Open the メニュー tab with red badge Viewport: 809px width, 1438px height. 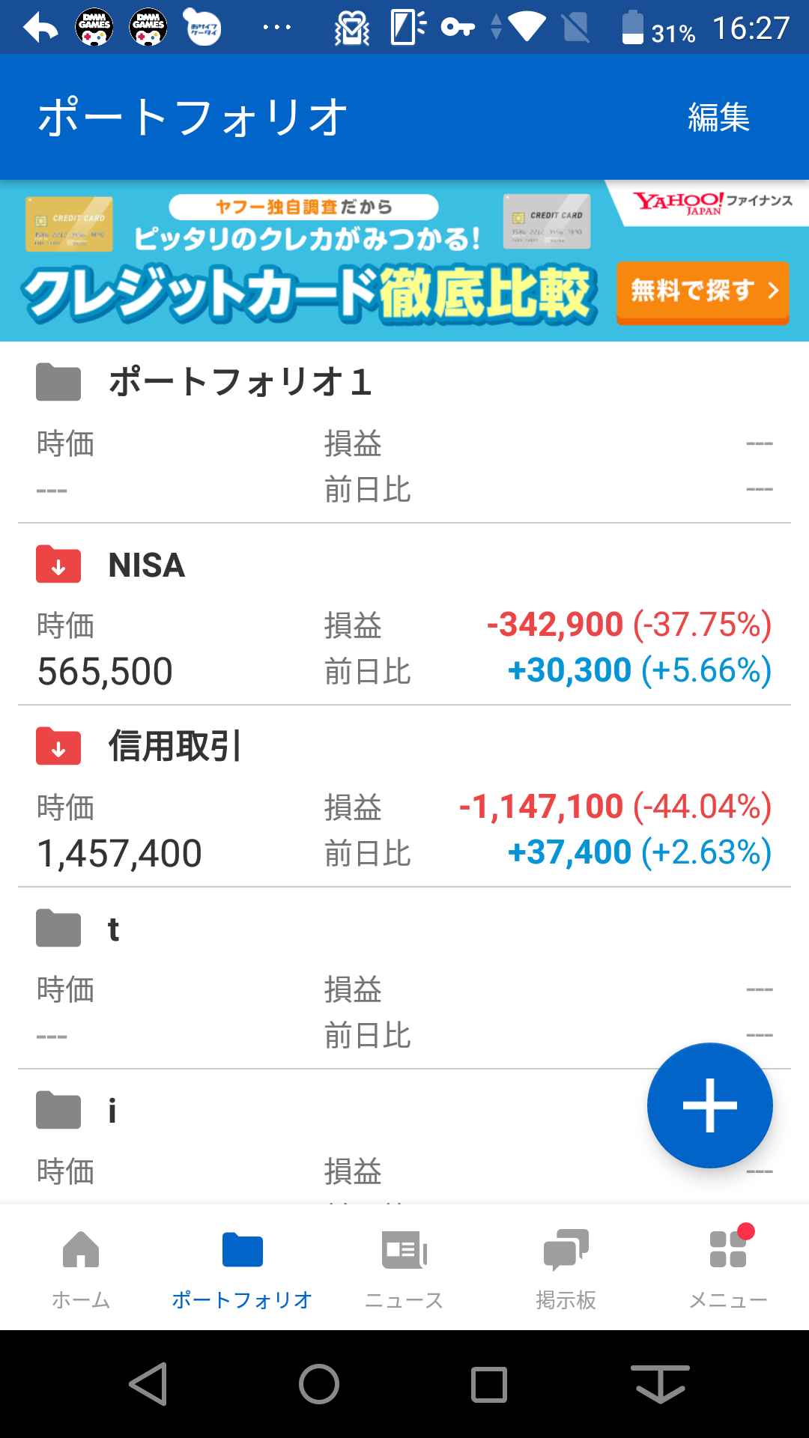727,1267
